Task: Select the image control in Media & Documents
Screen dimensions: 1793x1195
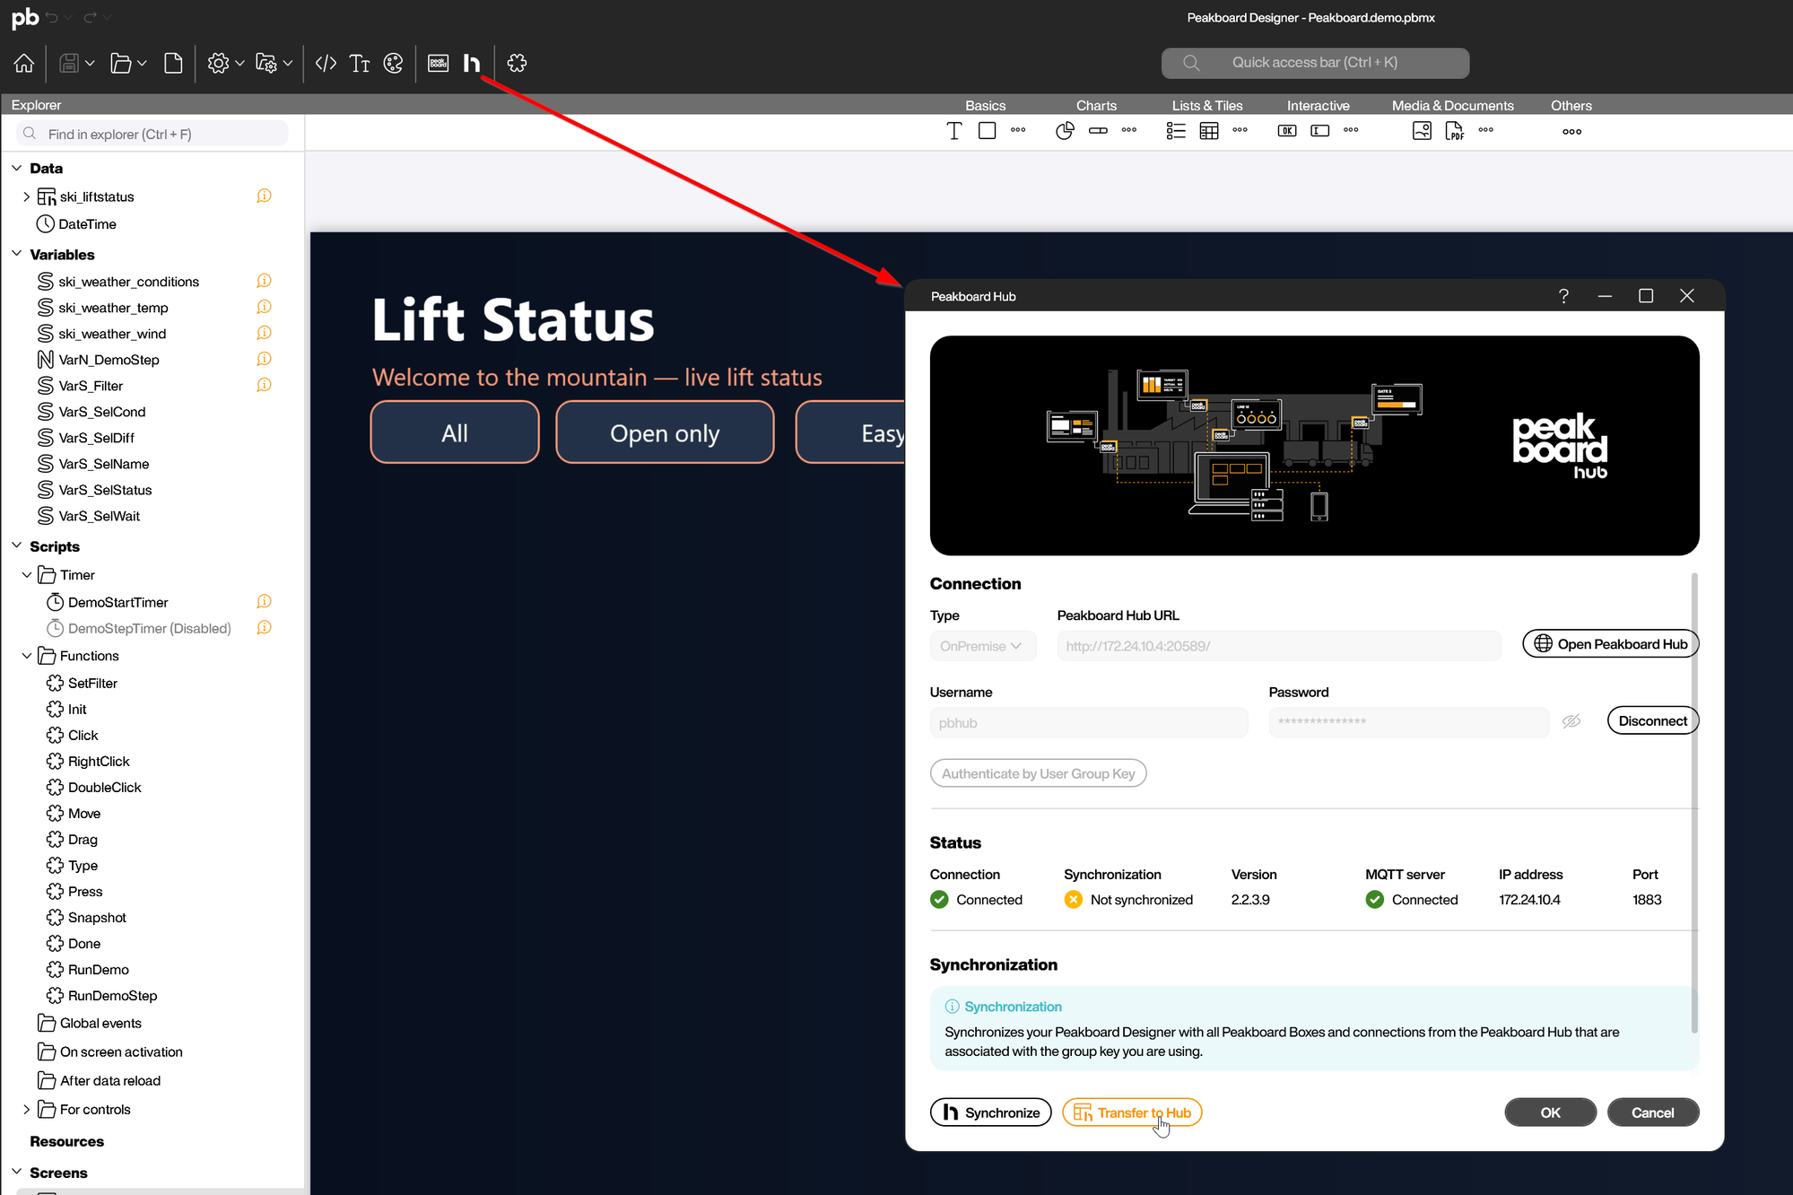Action: 1422,131
